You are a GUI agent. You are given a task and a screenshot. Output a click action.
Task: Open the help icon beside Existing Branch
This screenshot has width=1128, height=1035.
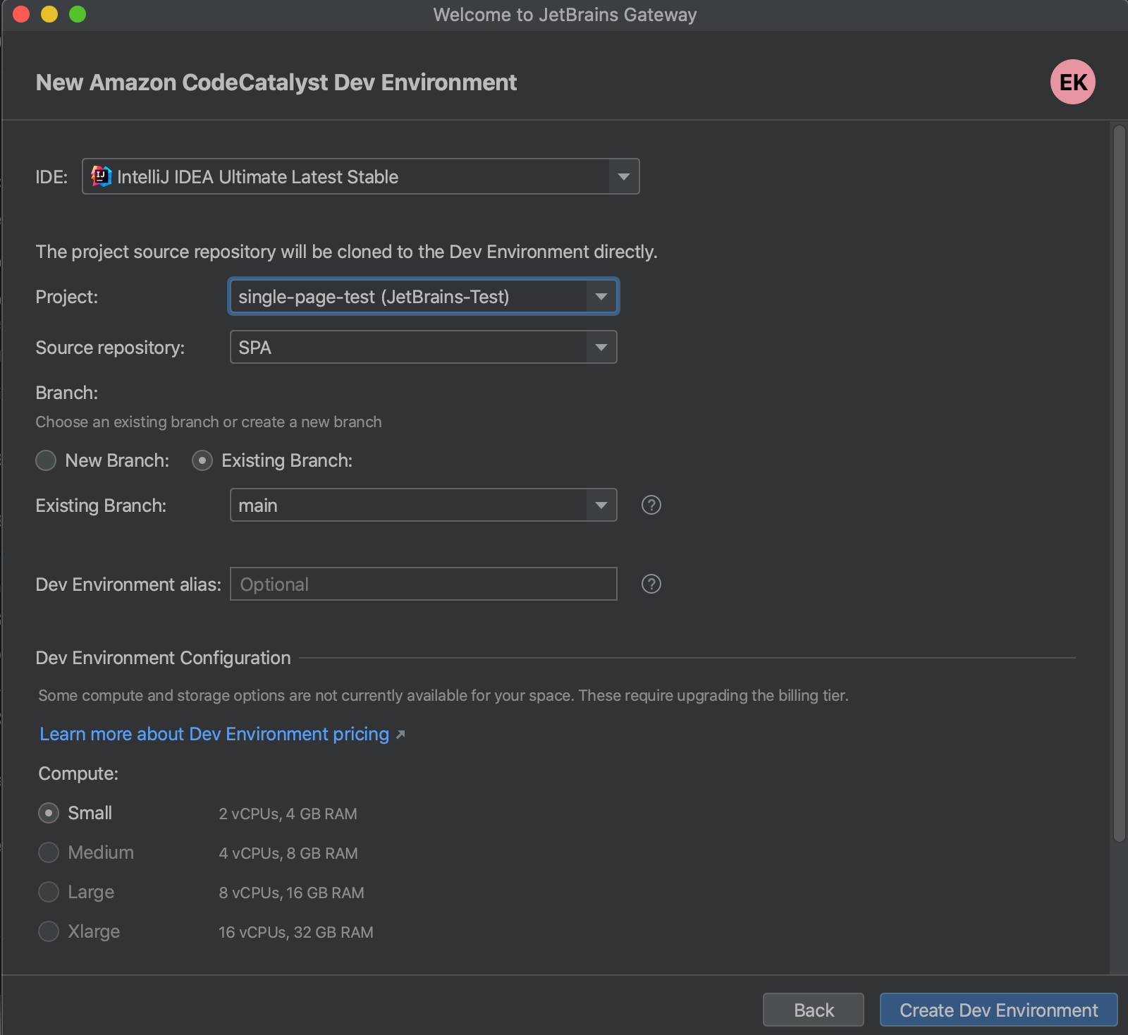(x=651, y=505)
